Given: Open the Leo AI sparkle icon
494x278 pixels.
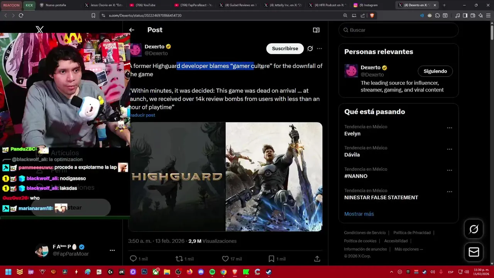Looking at the screenshot, I should coord(480,15).
